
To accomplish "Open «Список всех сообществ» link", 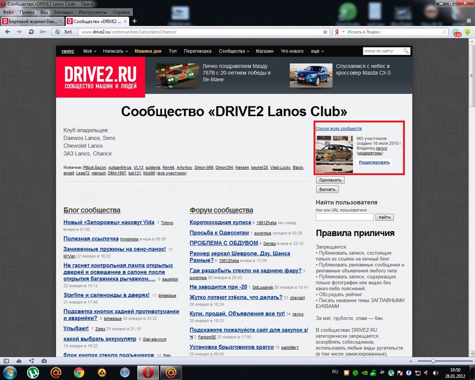I will point(338,129).
